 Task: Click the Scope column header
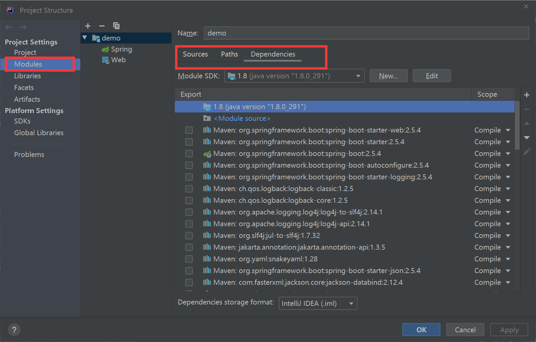tap(493, 94)
